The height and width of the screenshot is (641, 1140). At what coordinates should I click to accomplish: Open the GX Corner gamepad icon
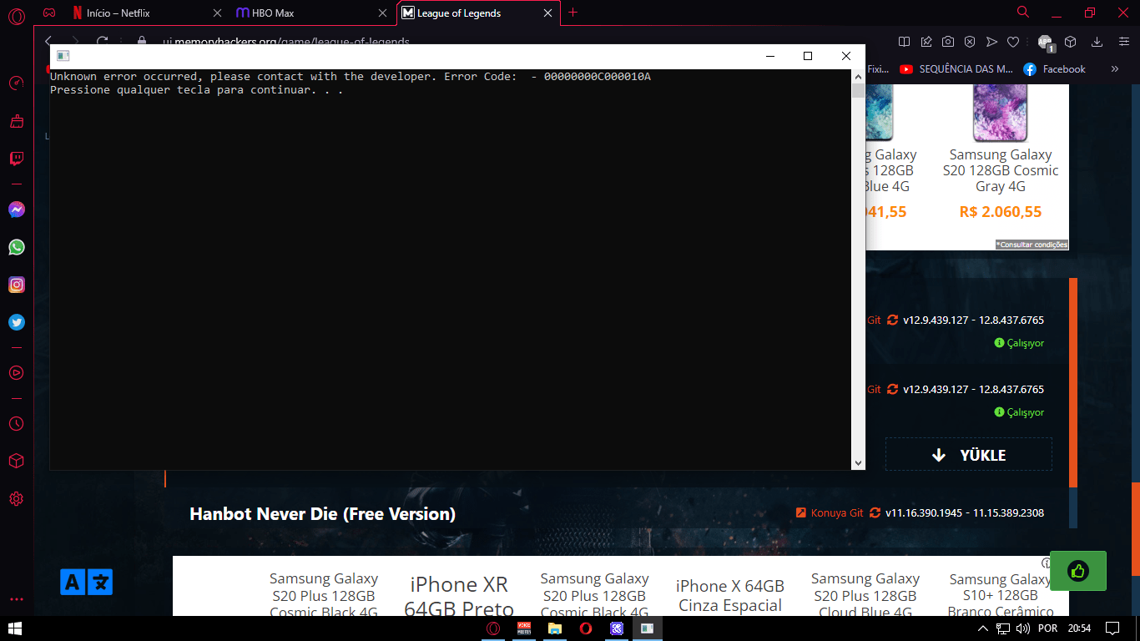pos(50,13)
